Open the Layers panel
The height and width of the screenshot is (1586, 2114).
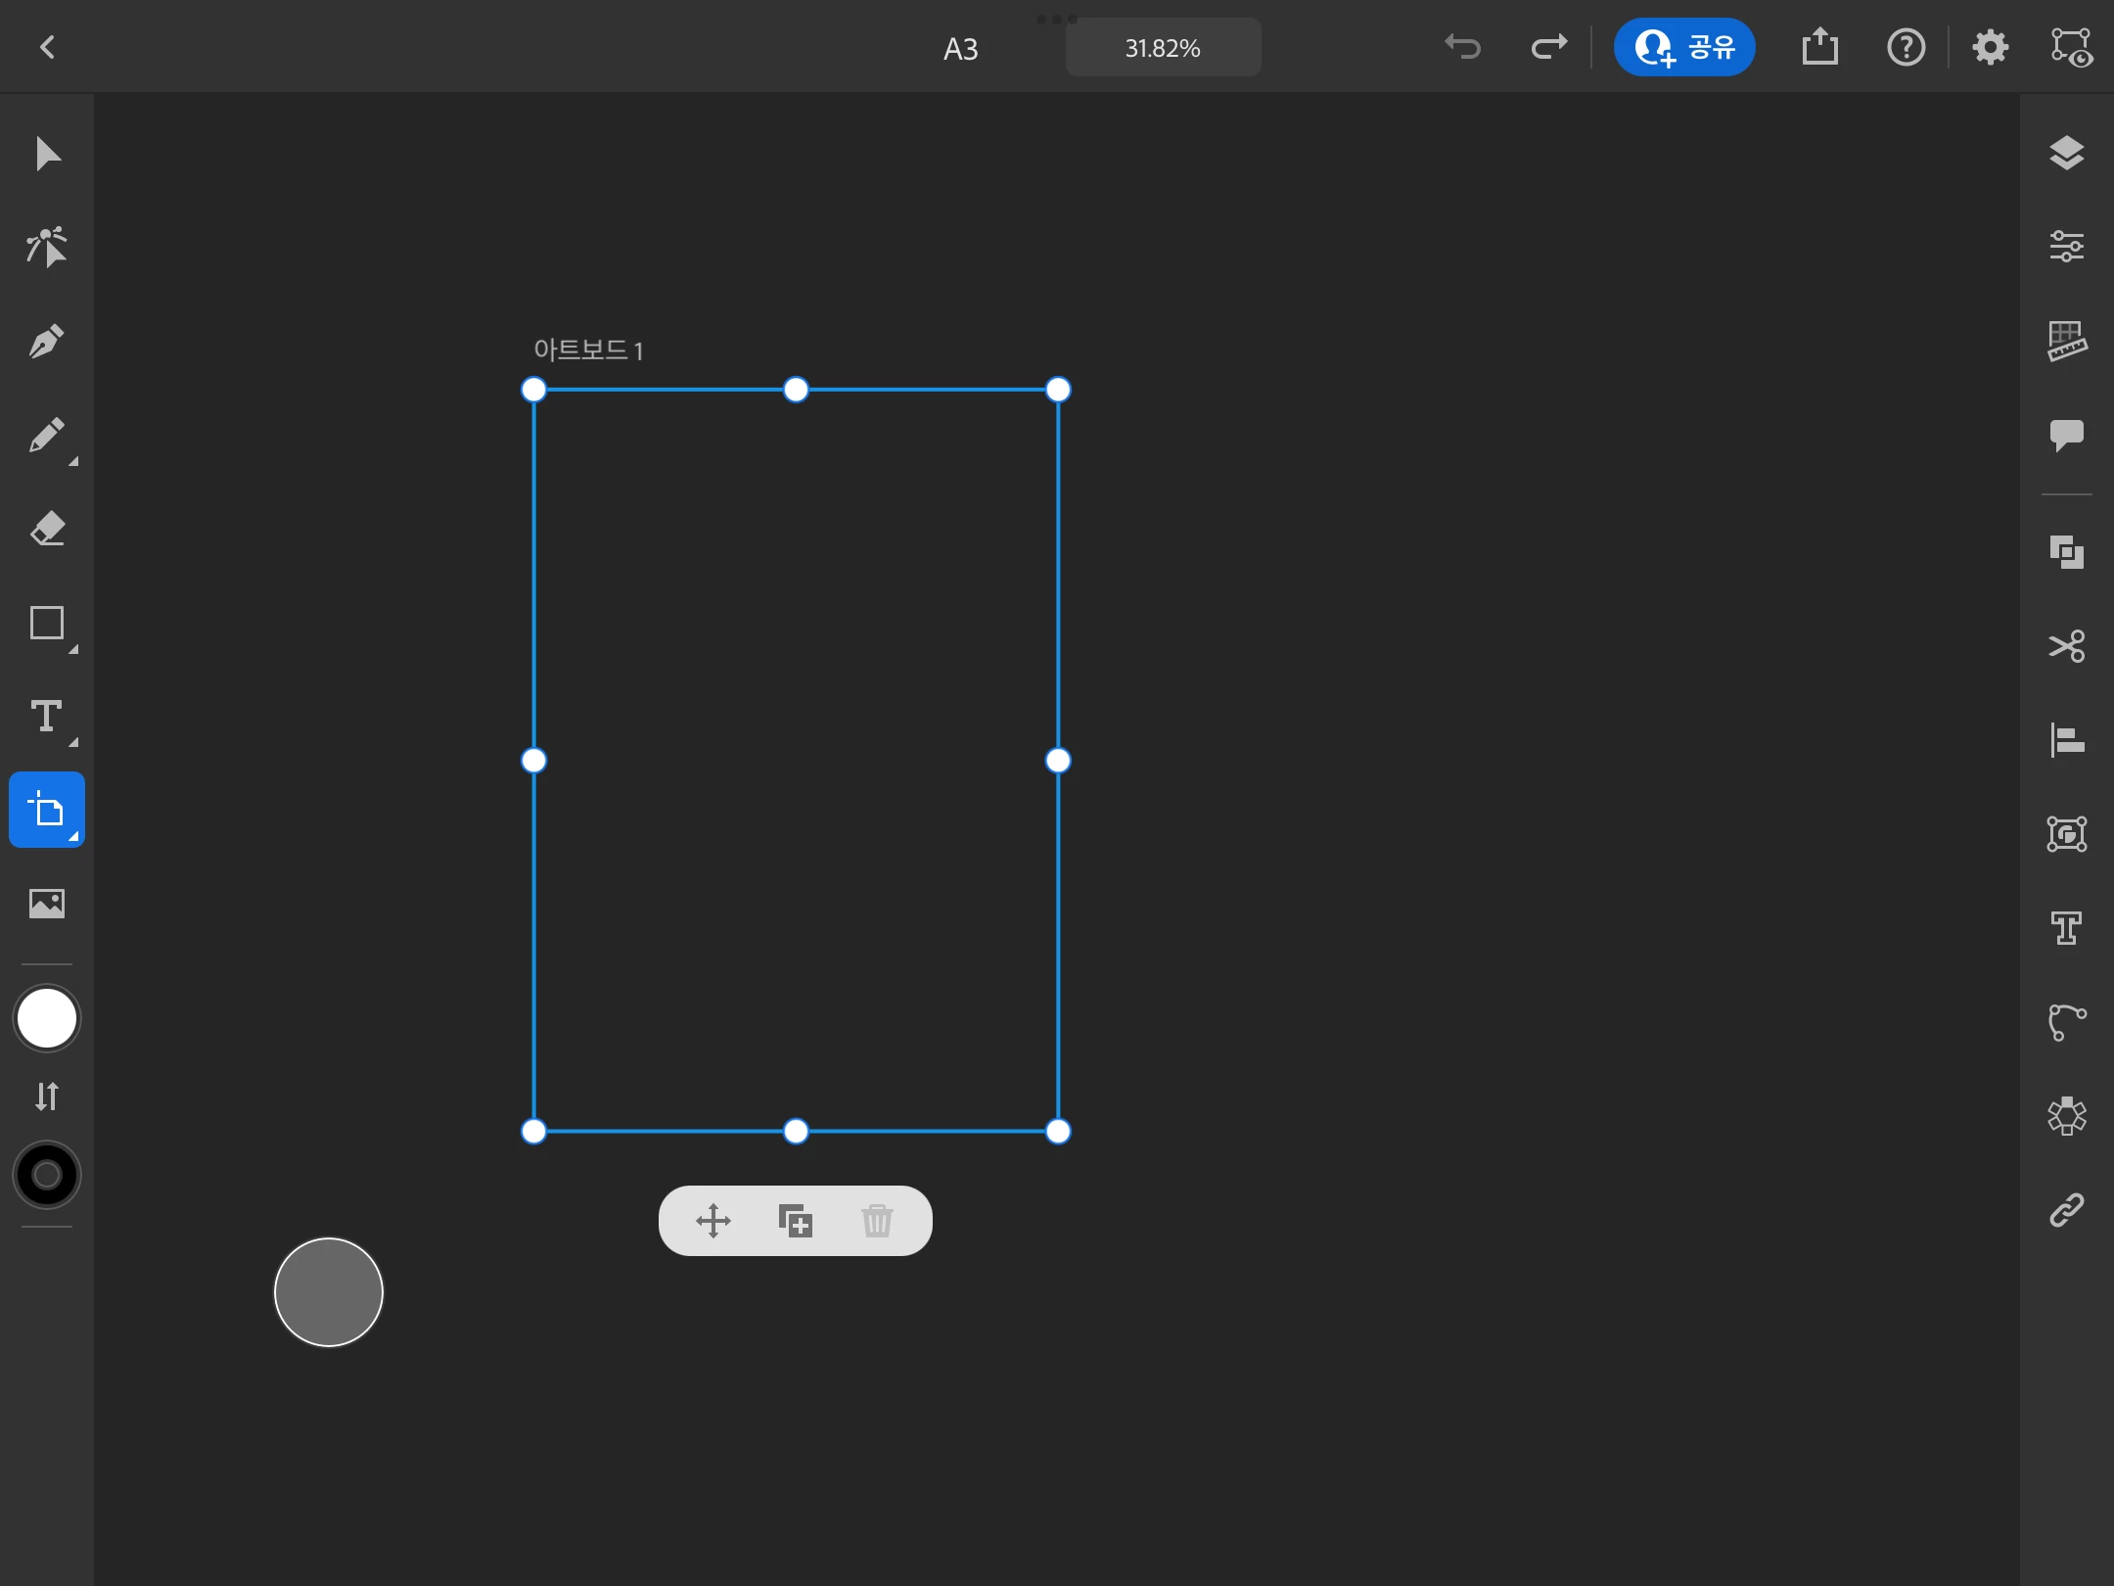click(2066, 154)
